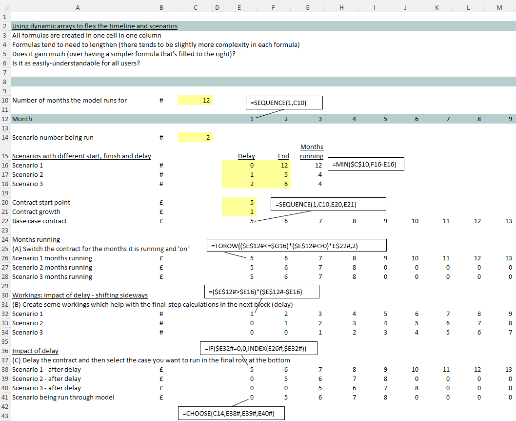Click the TOROW formula callout box
The width and height of the screenshot is (516, 421).
(x=297, y=245)
